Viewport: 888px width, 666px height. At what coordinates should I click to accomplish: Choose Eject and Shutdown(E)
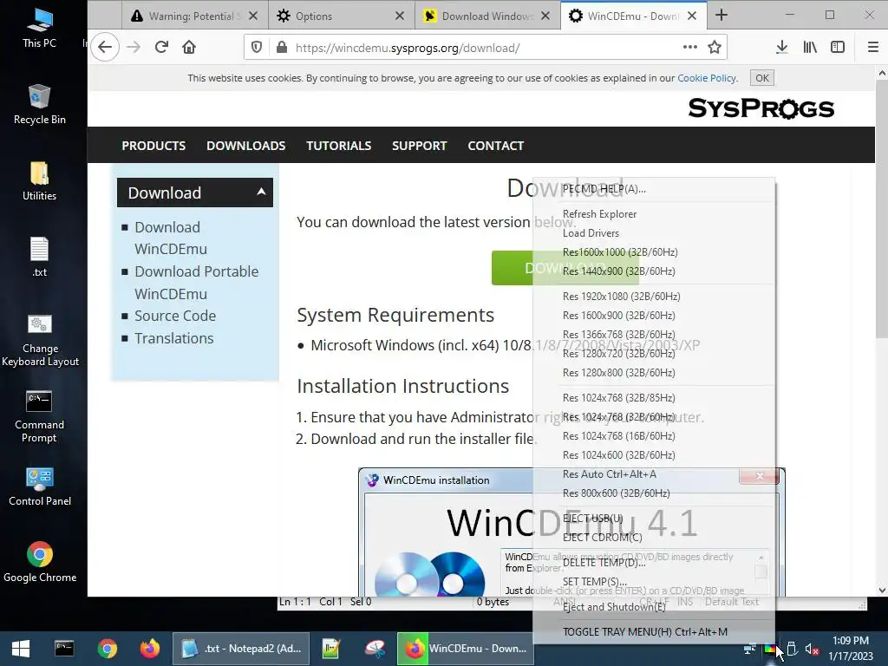654,606
